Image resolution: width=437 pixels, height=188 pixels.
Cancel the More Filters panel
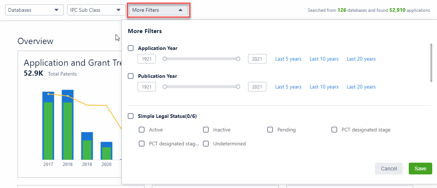[x=389, y=169]
